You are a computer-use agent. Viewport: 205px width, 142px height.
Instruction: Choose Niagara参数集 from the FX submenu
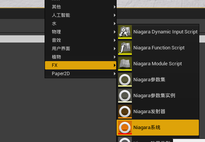(x=158, y=80)
